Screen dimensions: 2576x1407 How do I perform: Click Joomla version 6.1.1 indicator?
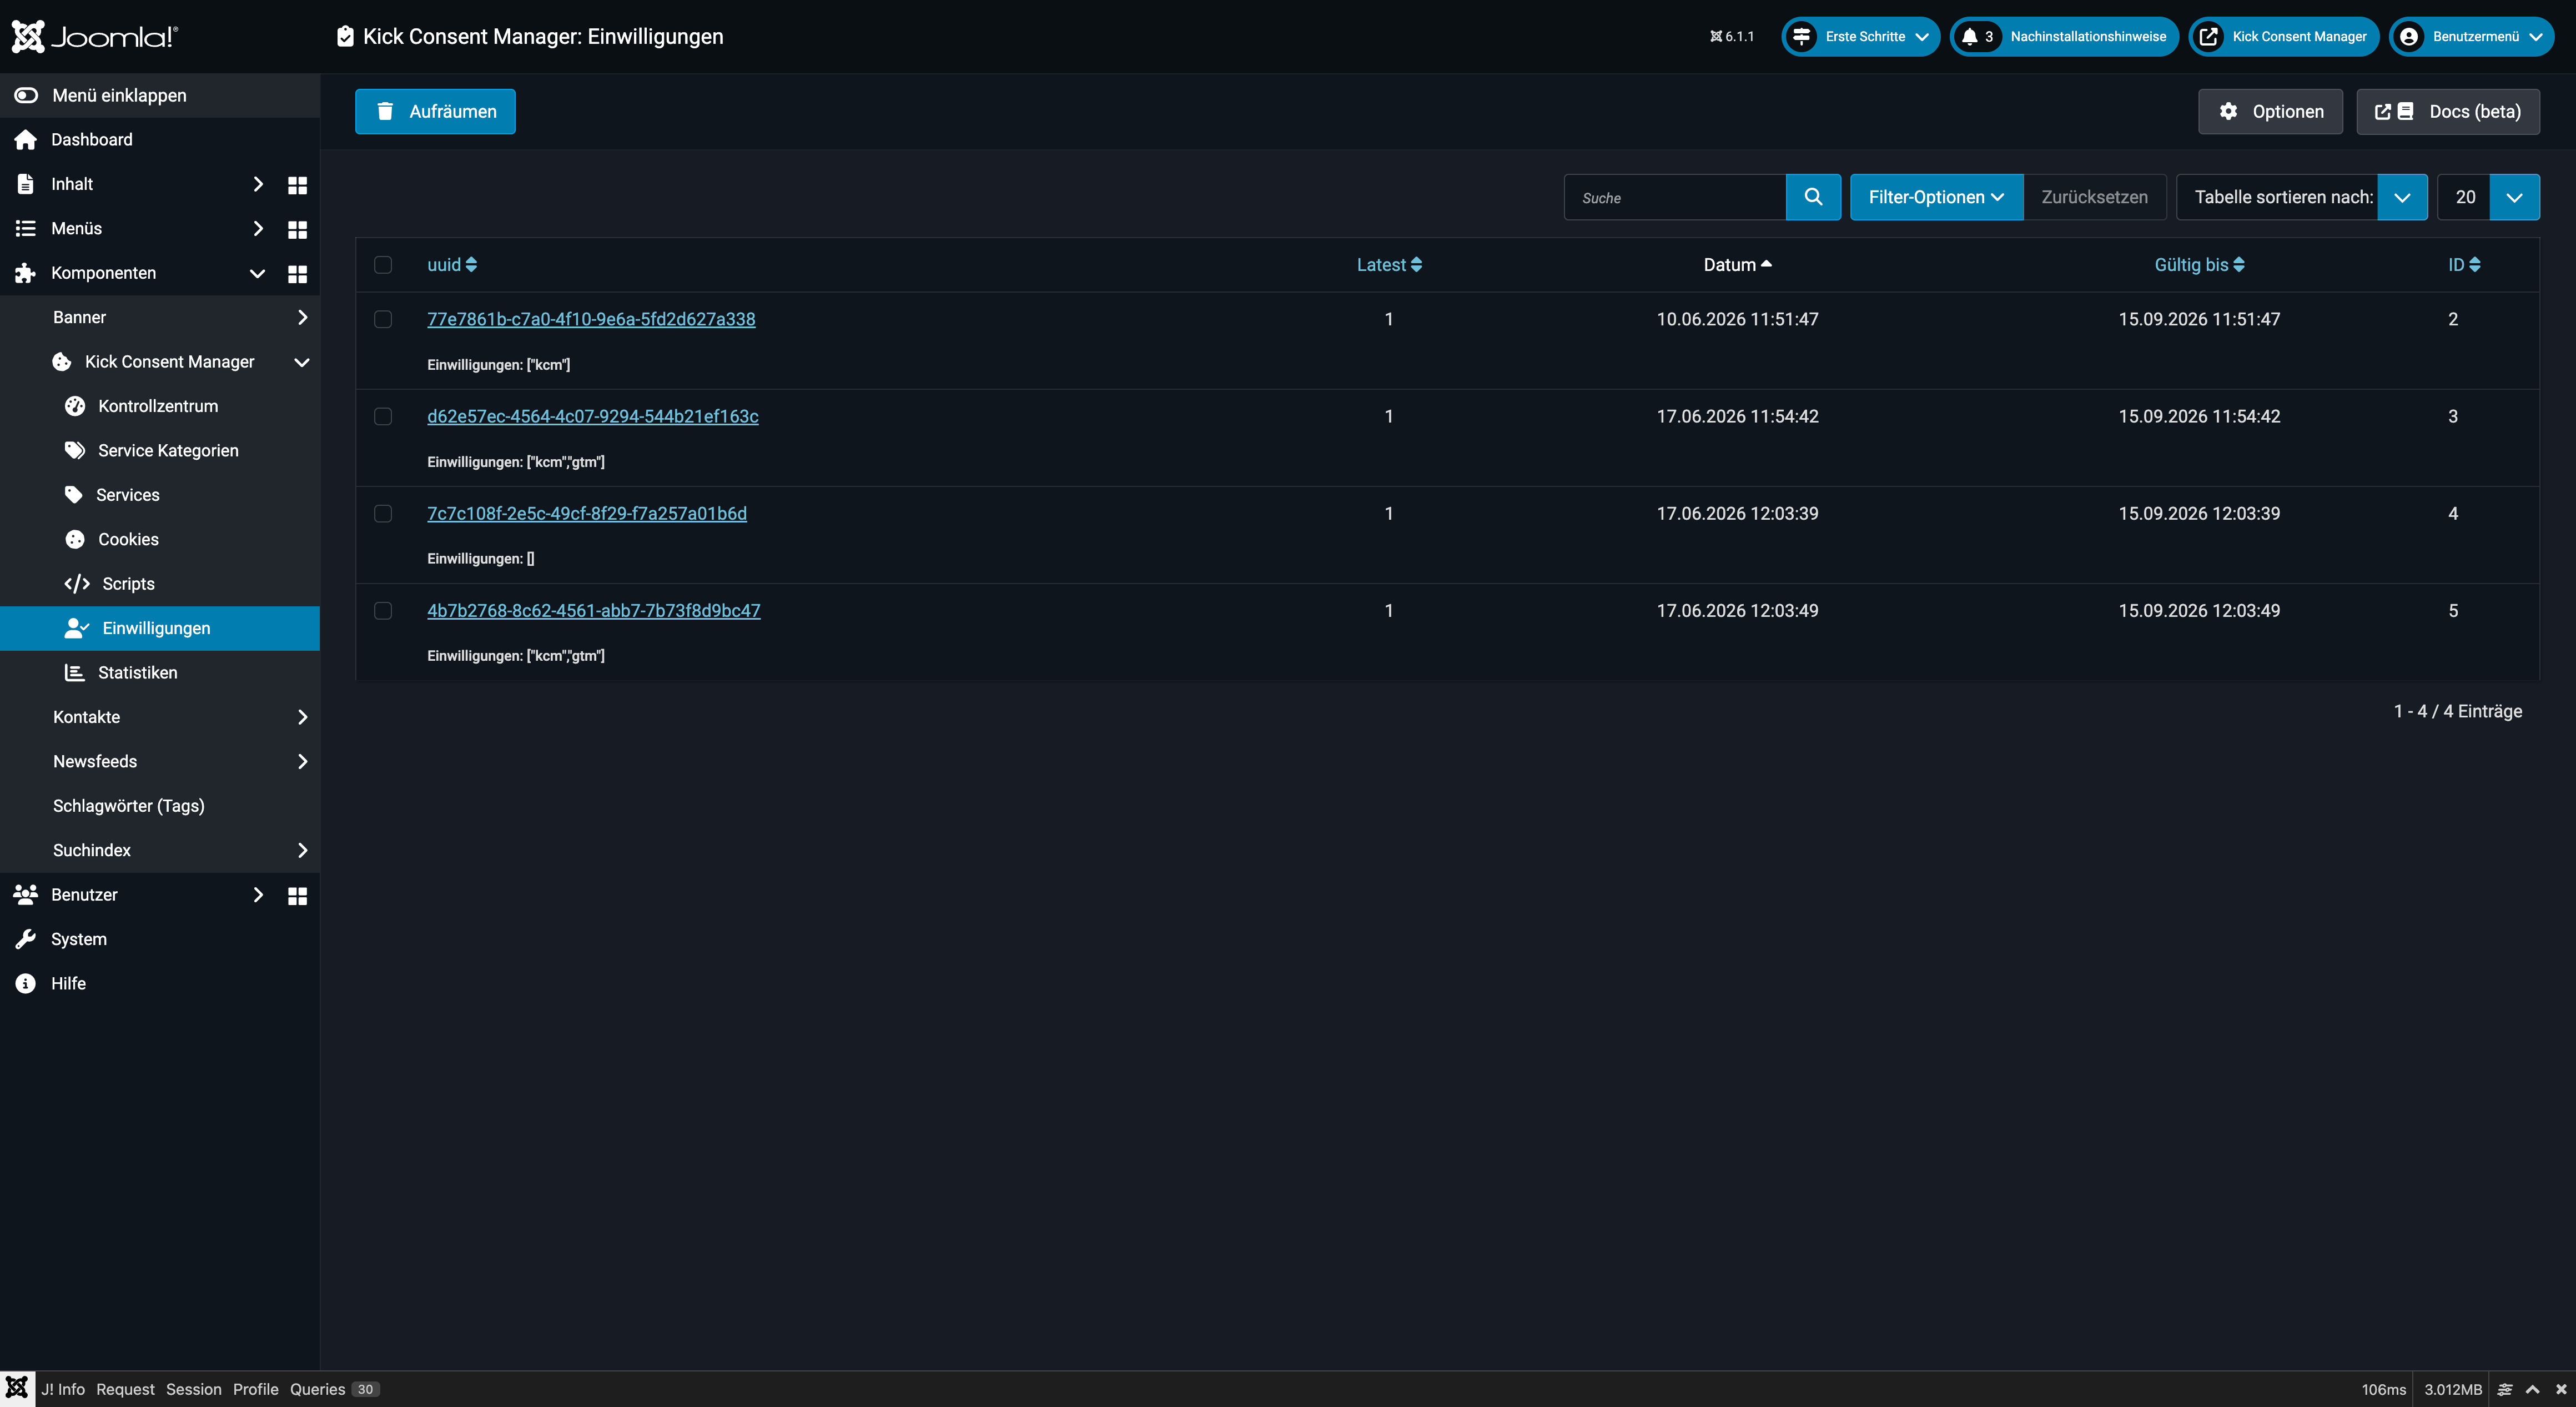[1732, 37]
